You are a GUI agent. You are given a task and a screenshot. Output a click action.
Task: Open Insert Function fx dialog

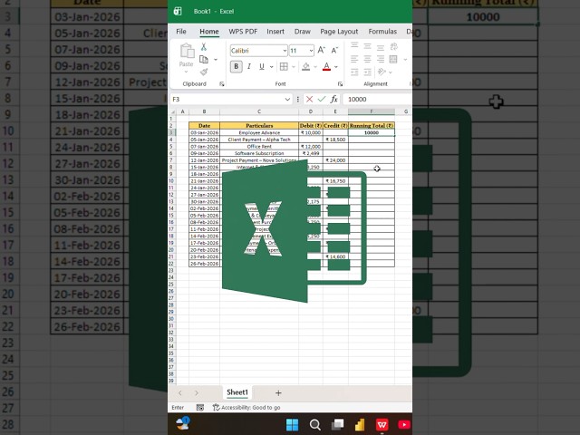[x=334, y=99]
